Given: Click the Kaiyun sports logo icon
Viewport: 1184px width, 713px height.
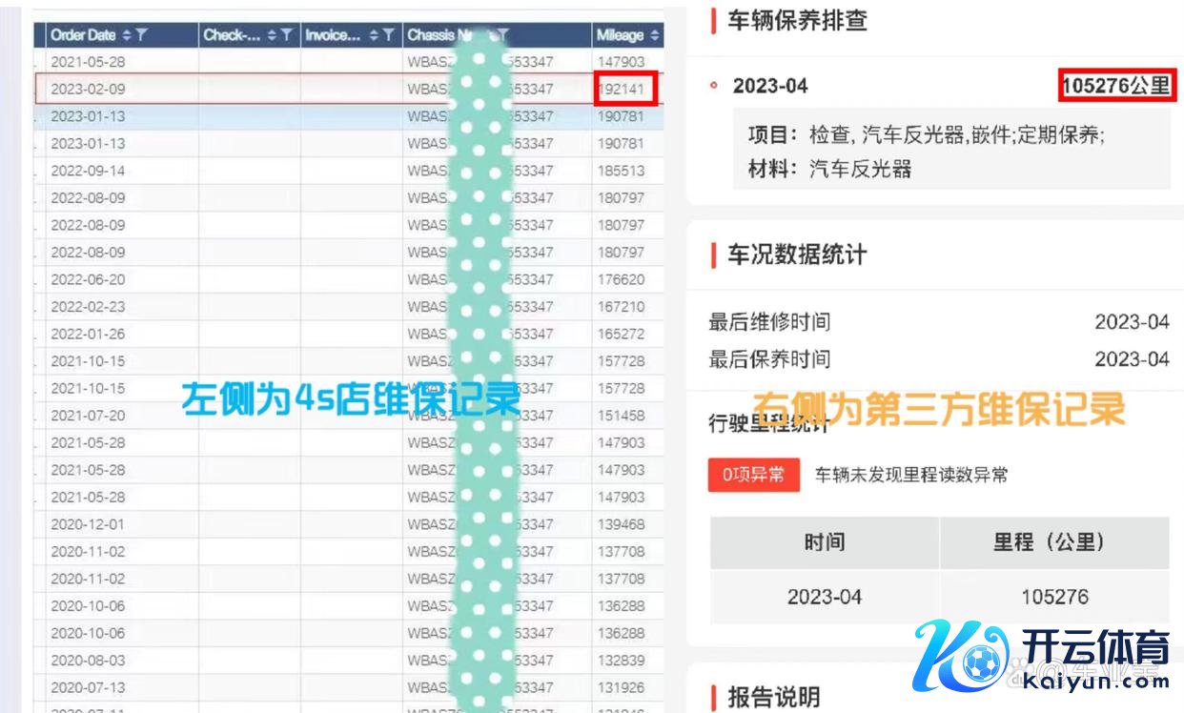Looking at the screenshot, I should 959,657.
